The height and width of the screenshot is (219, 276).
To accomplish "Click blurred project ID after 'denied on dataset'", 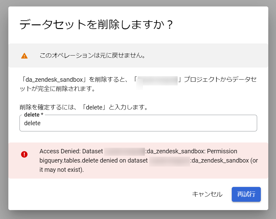I will pos(170,161).
